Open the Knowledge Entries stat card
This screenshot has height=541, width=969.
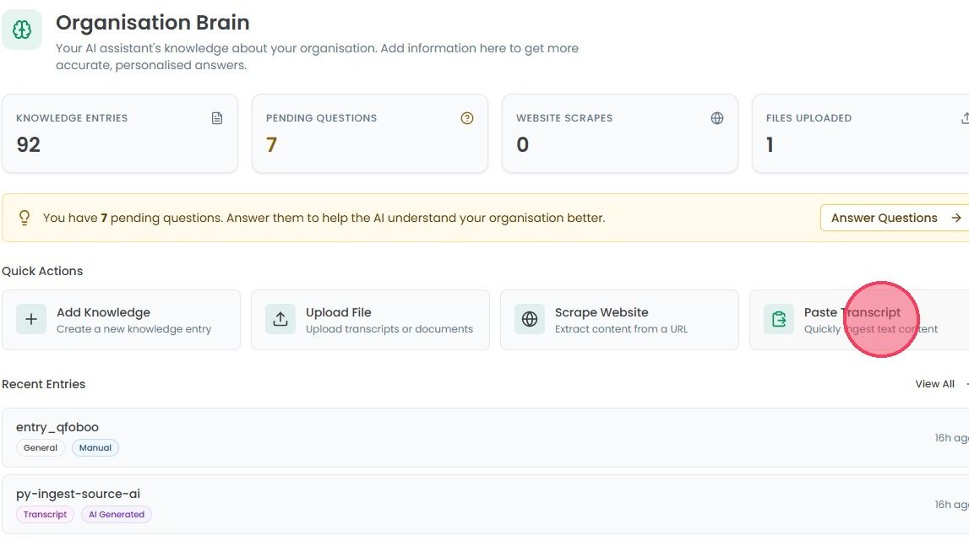(120, 133)
